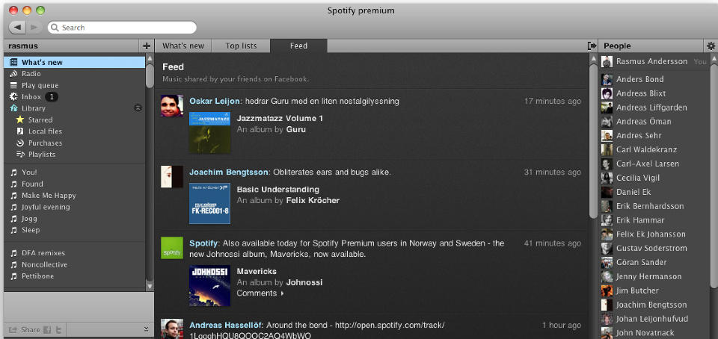The width and height of the screenshot is (718, 339).
Task: Open the Found playlist
Action: 75,184
